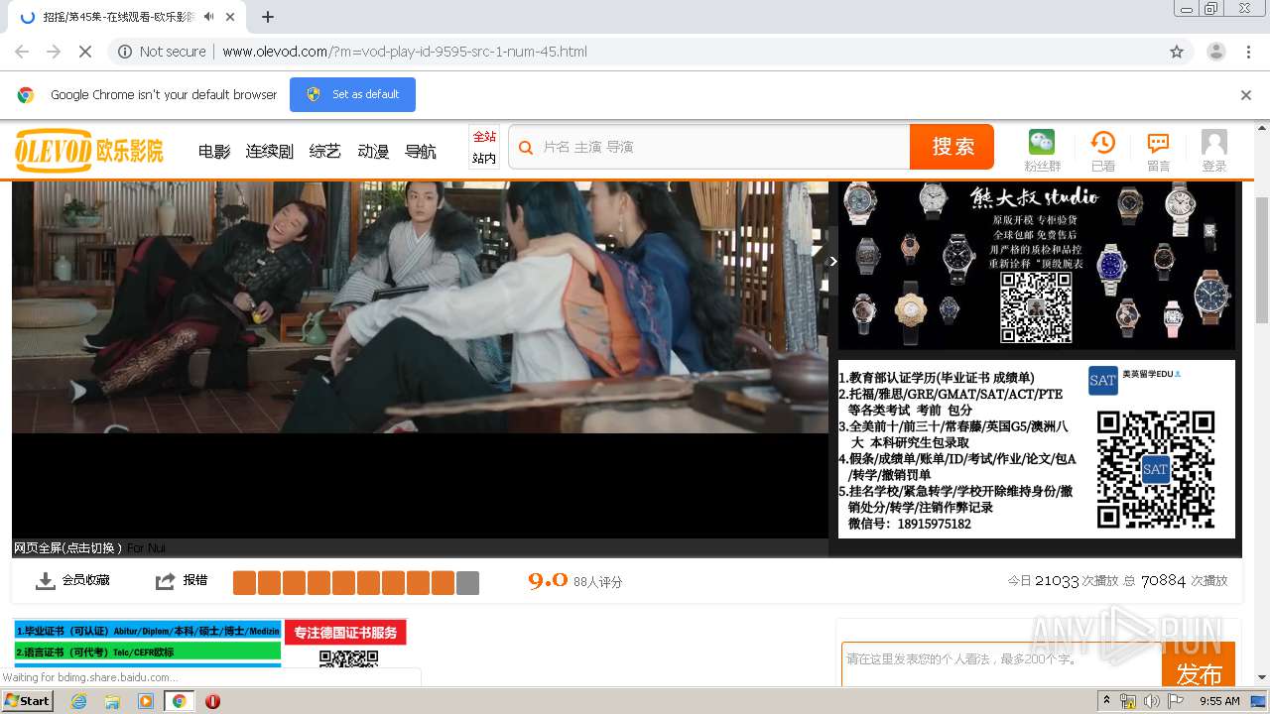Click the scrollbar down arrow
This screenshot has width=1270, height=714.
pos(1262,677)
